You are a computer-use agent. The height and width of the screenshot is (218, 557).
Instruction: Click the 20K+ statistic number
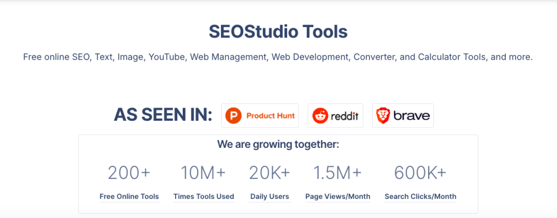coord(270,173)
